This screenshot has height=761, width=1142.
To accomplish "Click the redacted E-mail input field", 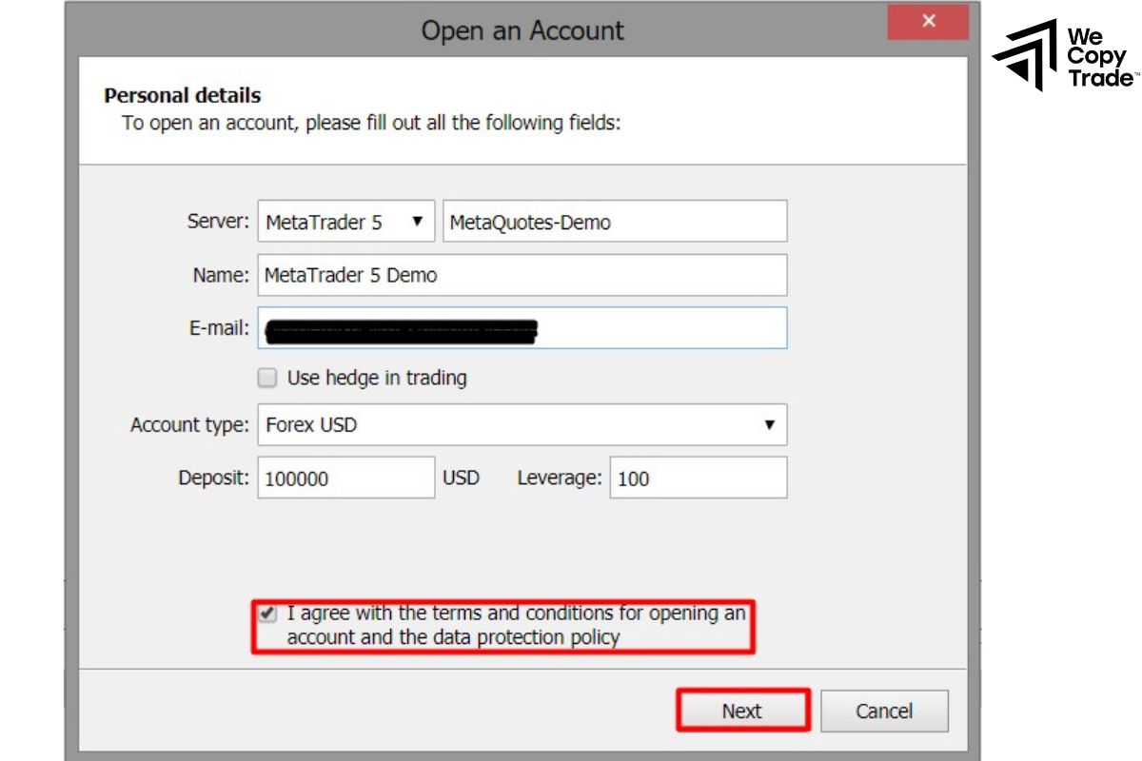I will point(522,328).
